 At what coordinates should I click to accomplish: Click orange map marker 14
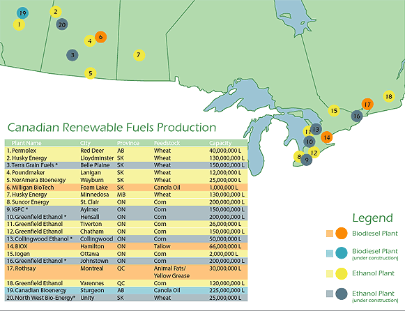point(327,137)
